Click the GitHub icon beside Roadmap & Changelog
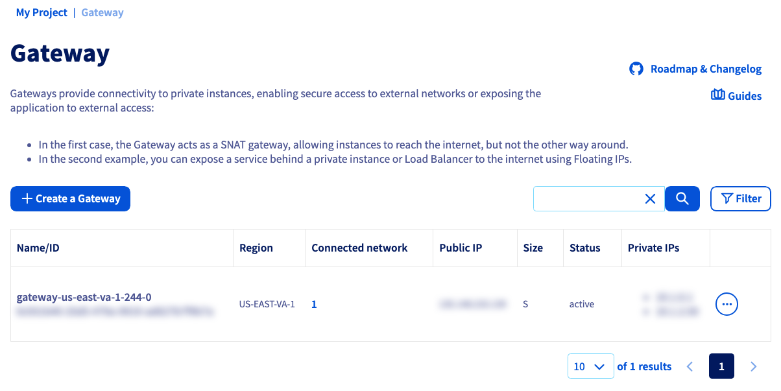The height and width of the screenshot is (391, 781). pyautogui.click(x=636, y=69)
